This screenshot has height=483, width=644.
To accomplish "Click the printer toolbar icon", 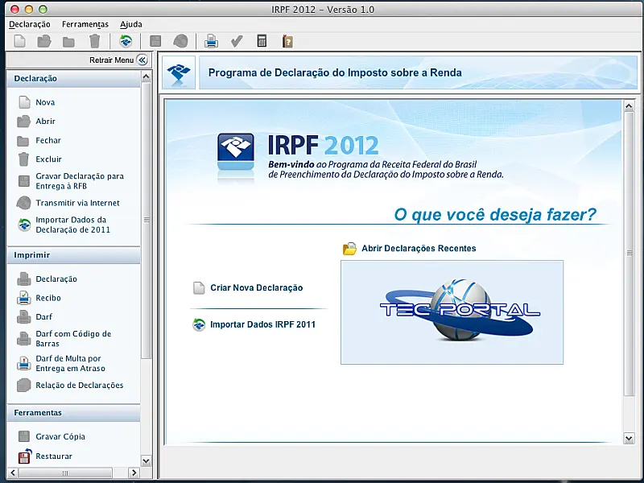I will pyautogui.click(x=211, y=41).
